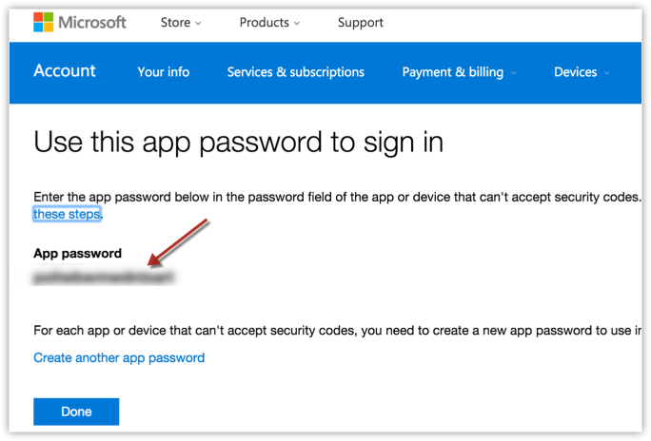
Task: Open Services & subscriptions tab
Action: (x=295, y=72)
